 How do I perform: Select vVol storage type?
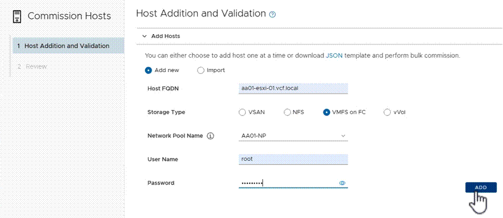[388, 112]
